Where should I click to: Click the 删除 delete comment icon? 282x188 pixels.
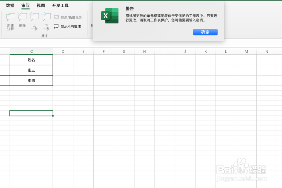click(x=22, y=16)
